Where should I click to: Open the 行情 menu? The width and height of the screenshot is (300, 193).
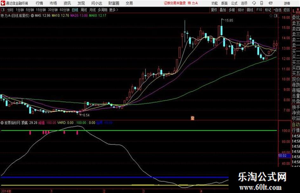pyautogui.click(x=39, y=3)
